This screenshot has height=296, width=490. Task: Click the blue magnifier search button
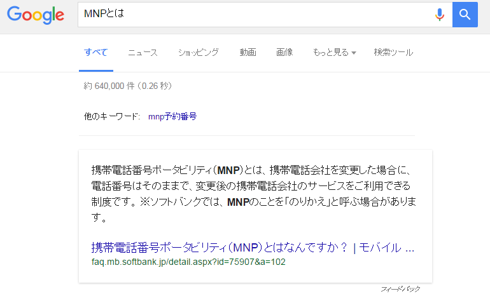click(465, 15)
